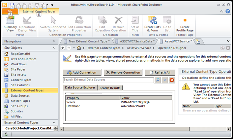Open Go to List

click(167, 24)
